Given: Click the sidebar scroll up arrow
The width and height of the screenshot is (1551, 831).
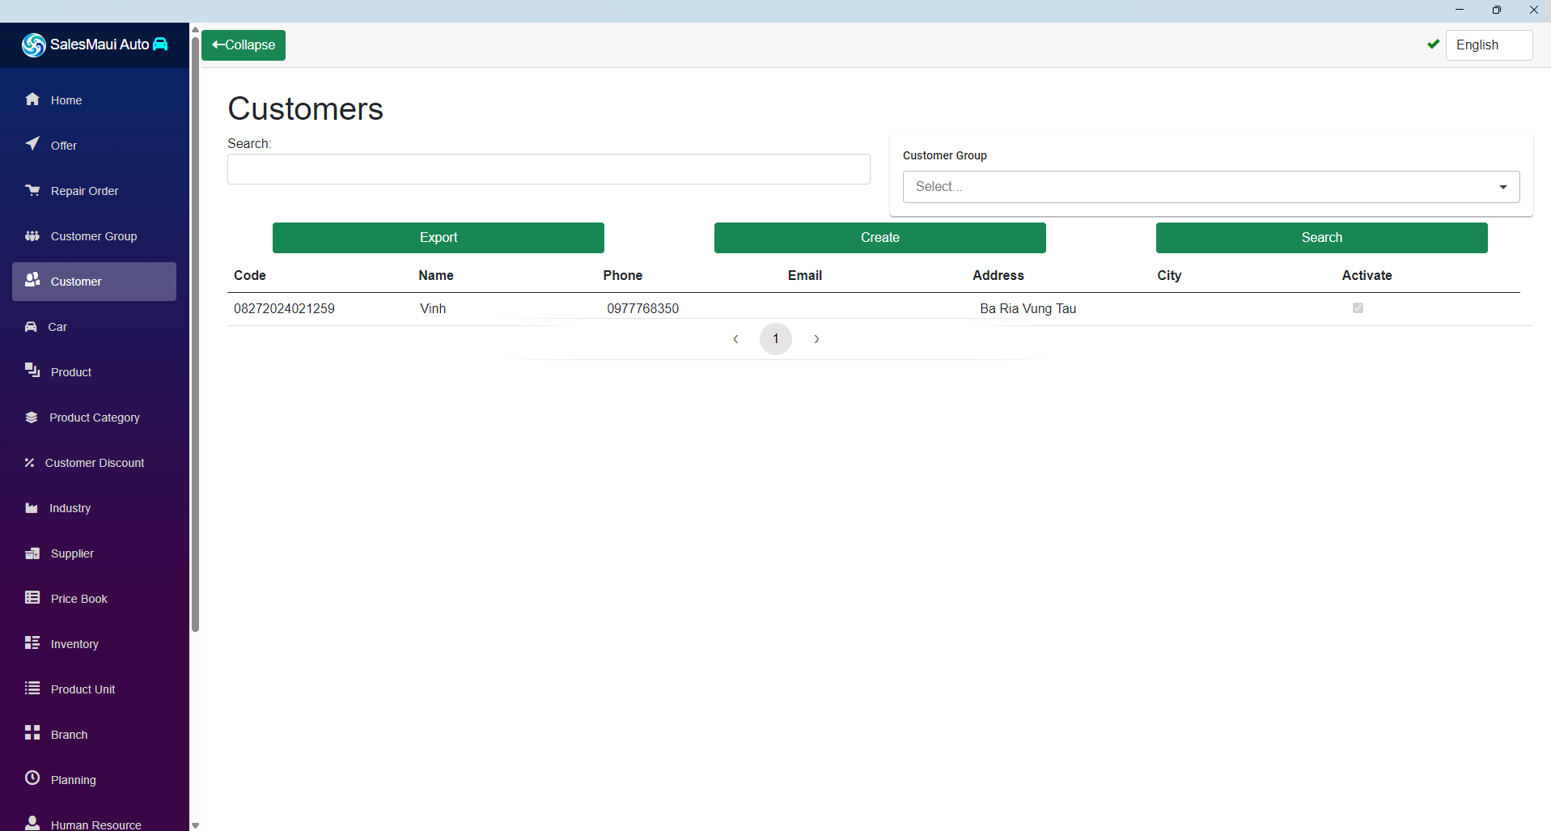Looking at the screenshot, I should [x=195, y=29].
